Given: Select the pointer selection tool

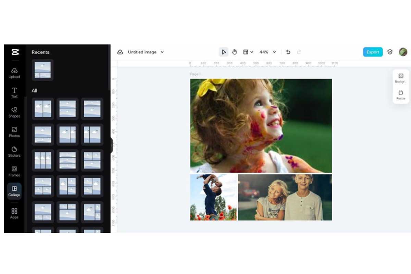Looking at the screenshot, I should click(x=224, y=52).
